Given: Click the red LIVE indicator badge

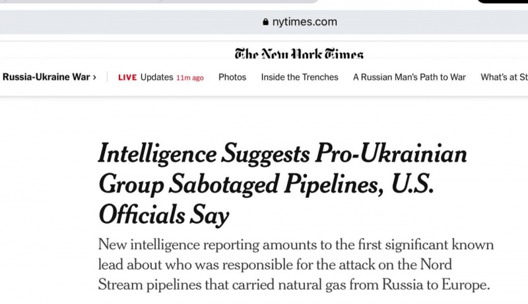Looking at the screenshot, I should pos(127,77).
